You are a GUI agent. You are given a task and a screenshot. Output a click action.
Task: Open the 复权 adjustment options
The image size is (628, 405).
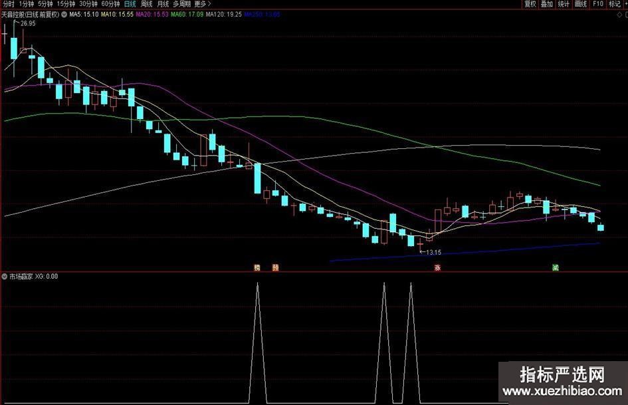530,4
